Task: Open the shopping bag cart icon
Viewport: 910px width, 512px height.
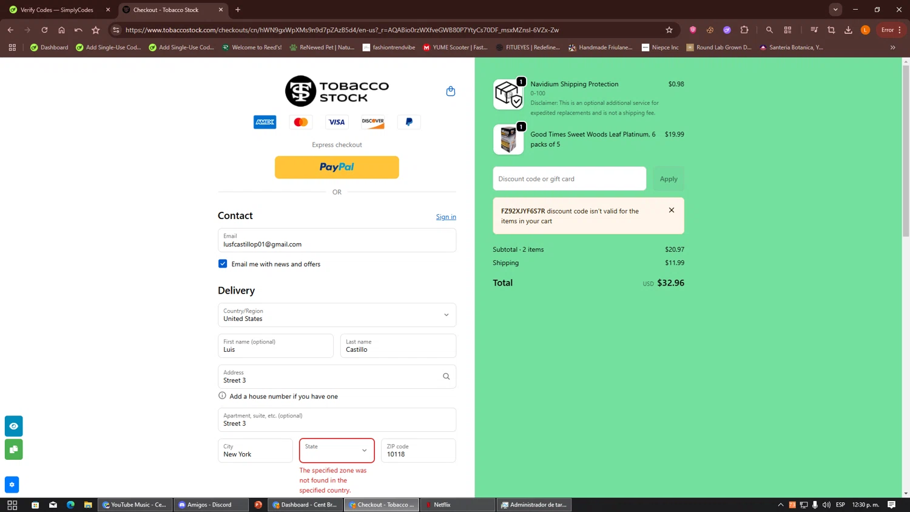Action: pos(450,91)
